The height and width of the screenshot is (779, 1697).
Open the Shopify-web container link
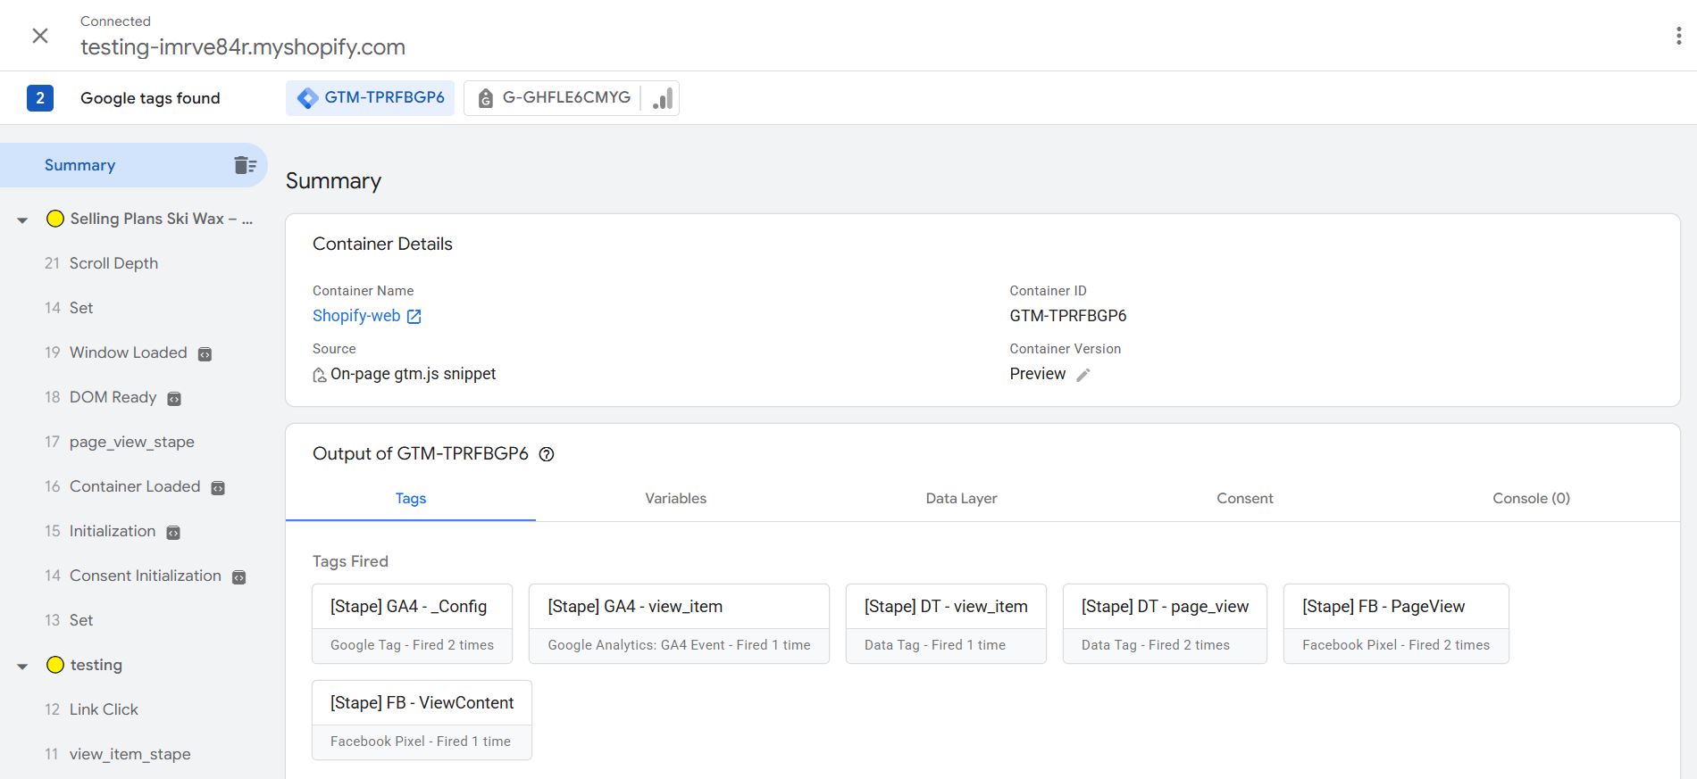point(356,316)
